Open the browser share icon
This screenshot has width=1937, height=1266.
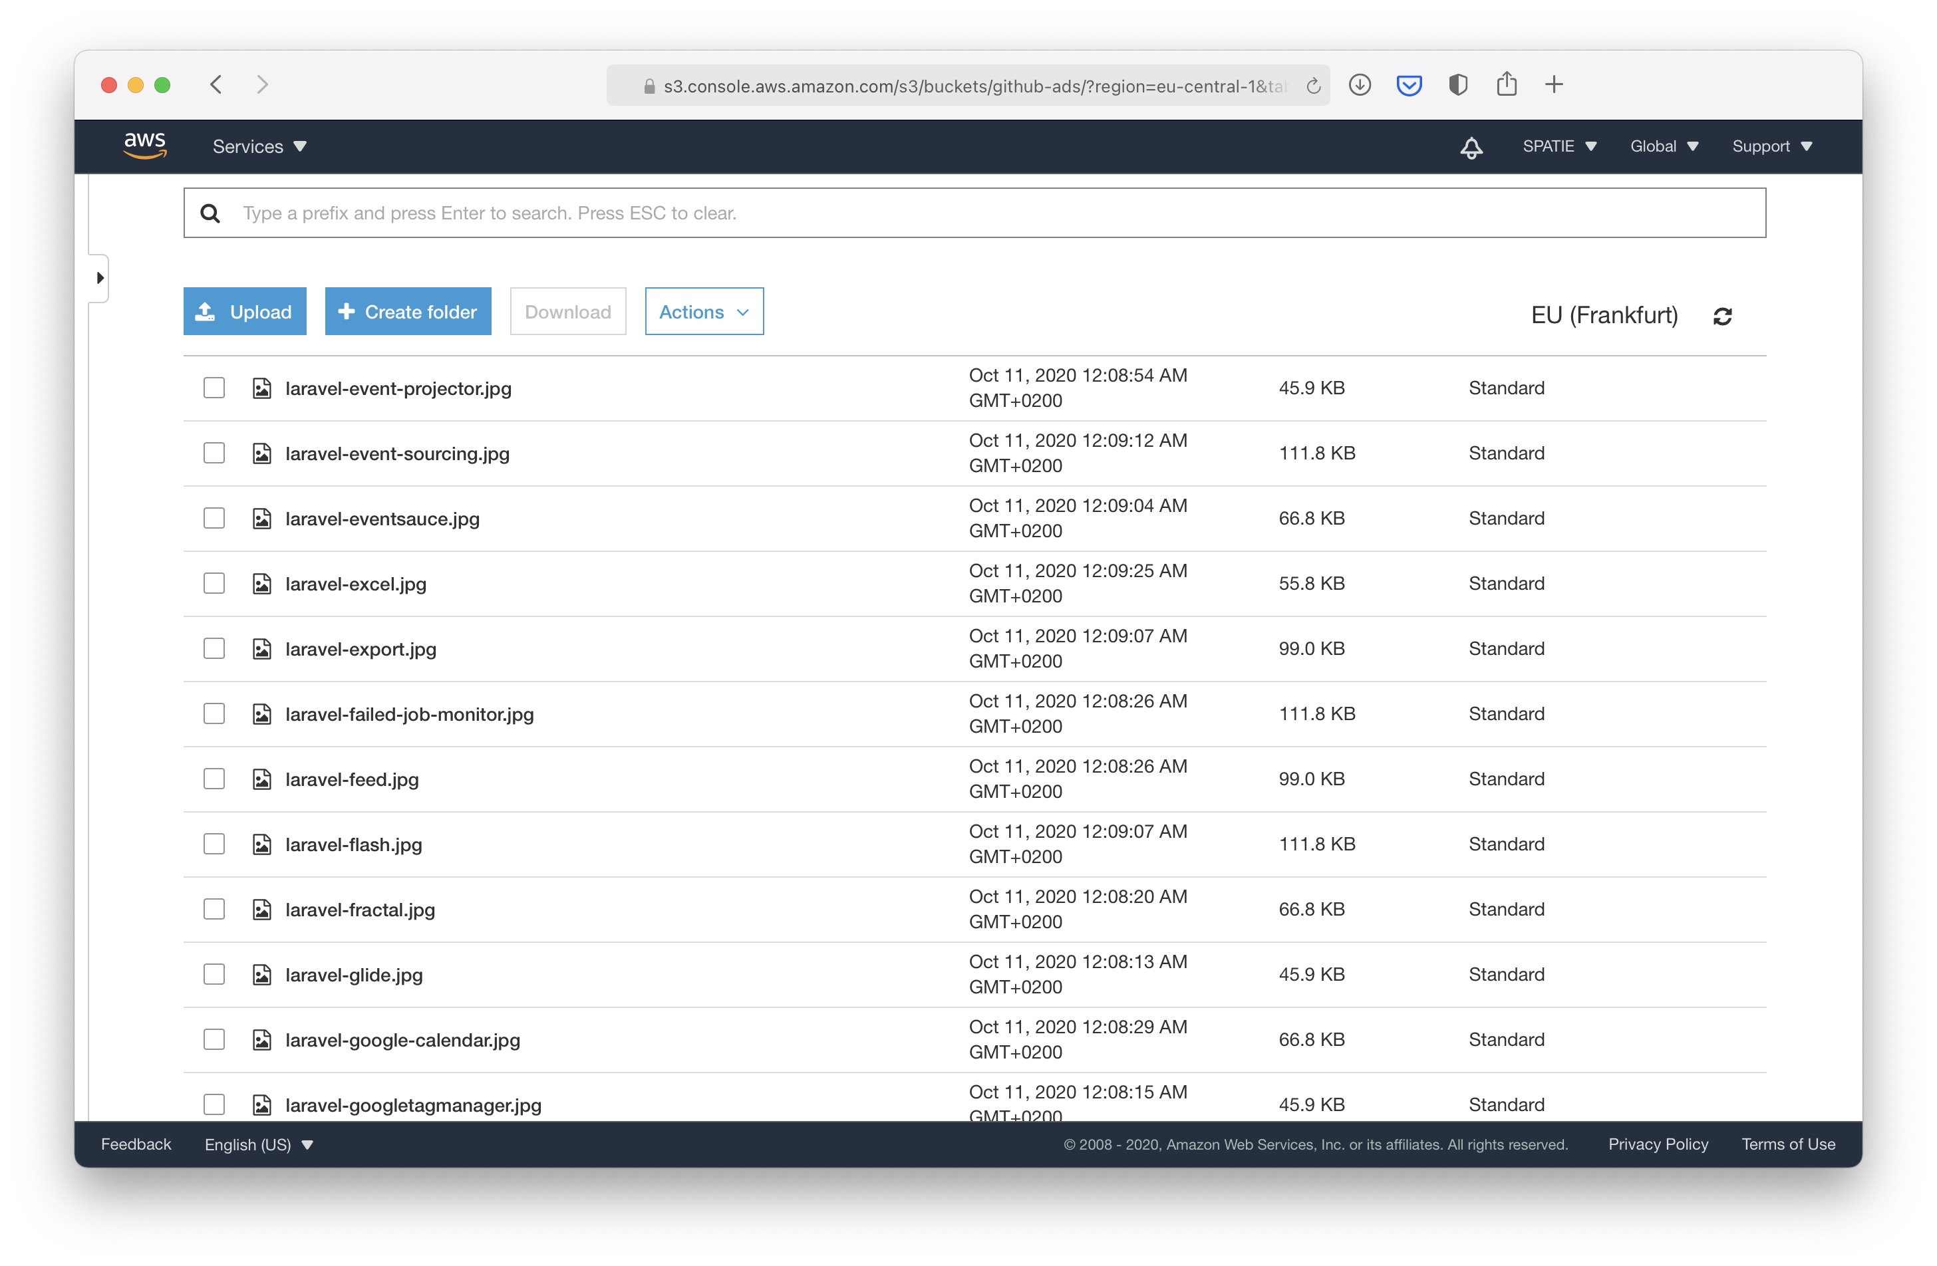[1507, 84]
